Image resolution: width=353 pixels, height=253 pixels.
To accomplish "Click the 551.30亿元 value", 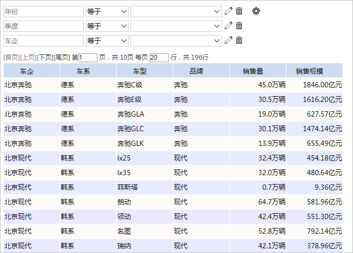I will [x=324, y=216].
